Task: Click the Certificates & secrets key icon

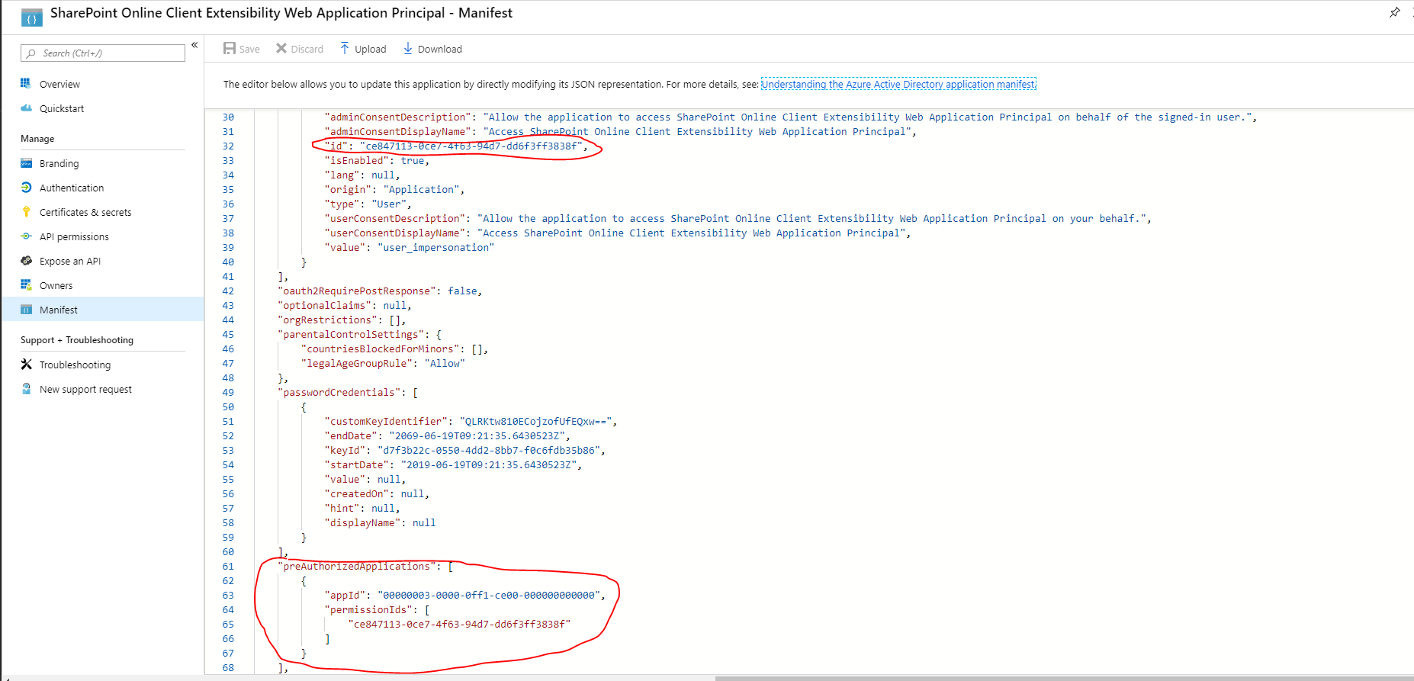Action: coord(26,212)
